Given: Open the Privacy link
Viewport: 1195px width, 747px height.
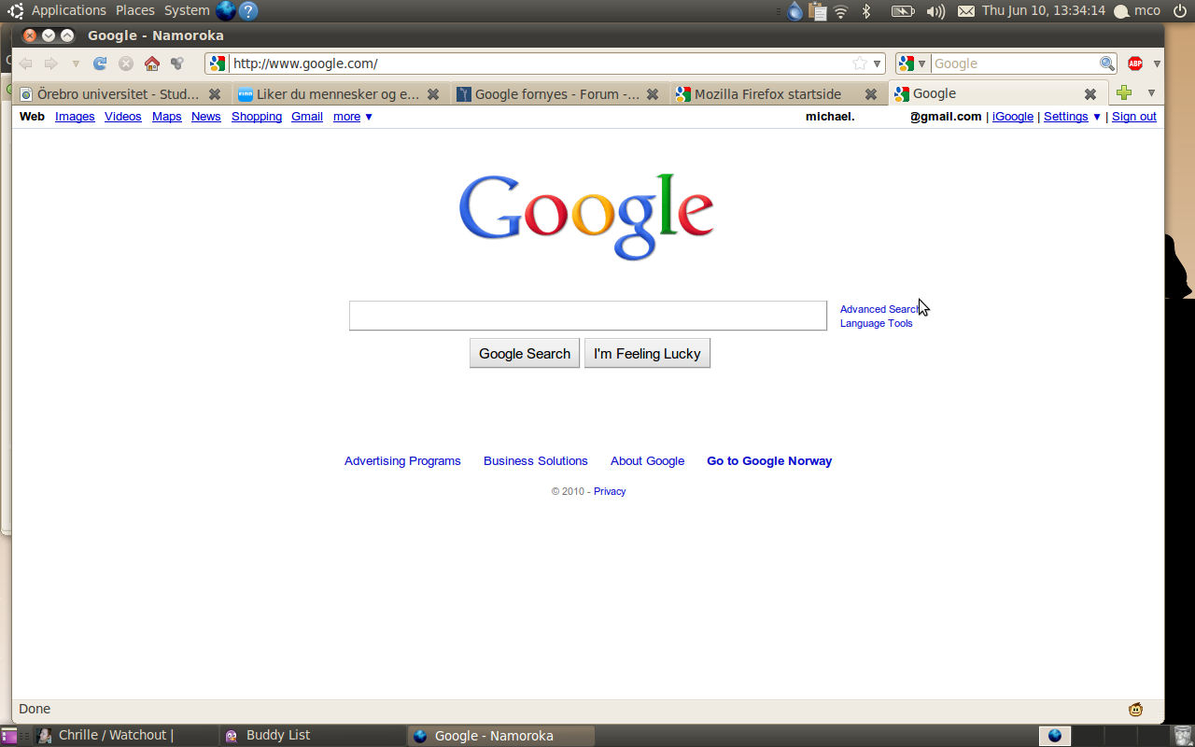Looking at the screenshot, I should coord(610,491).
